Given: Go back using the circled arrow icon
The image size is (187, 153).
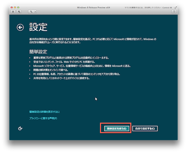Looking at the screenshot, I should (x=20, y=27).
